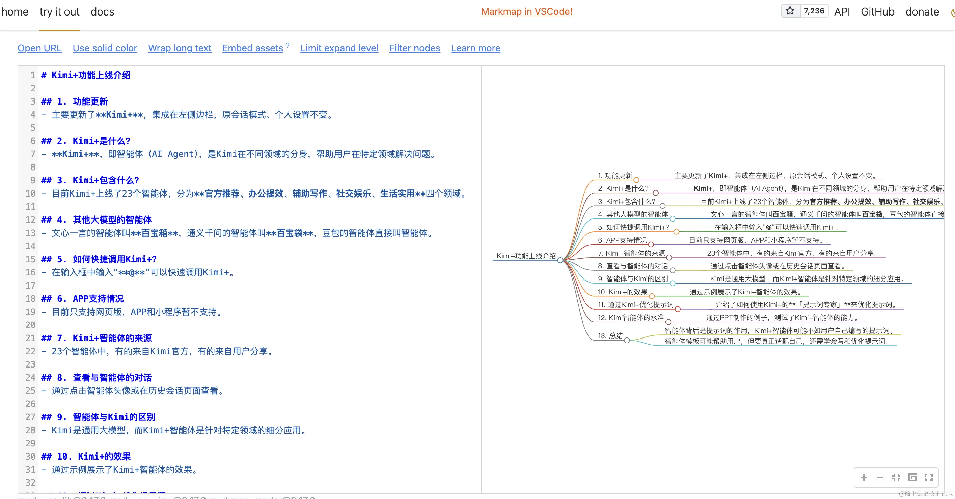Viewport: 955px width, 499px height.
Task: Fit the mind map to the window
Action: click(x=896, y=478)
